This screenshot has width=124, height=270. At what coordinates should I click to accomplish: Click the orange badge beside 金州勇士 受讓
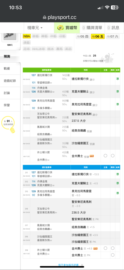92,156
